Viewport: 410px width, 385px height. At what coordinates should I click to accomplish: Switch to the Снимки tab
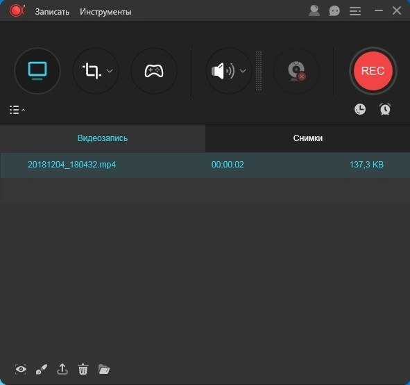308,138
